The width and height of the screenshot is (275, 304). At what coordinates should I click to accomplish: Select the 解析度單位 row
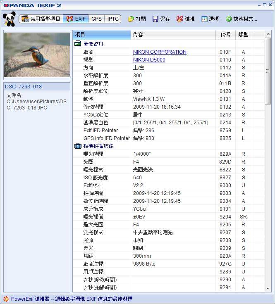(169, 91)
